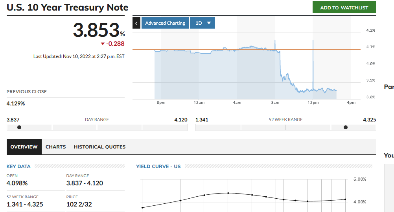Expand the 1D timeframe dropdown

click(x=202, y=23)
